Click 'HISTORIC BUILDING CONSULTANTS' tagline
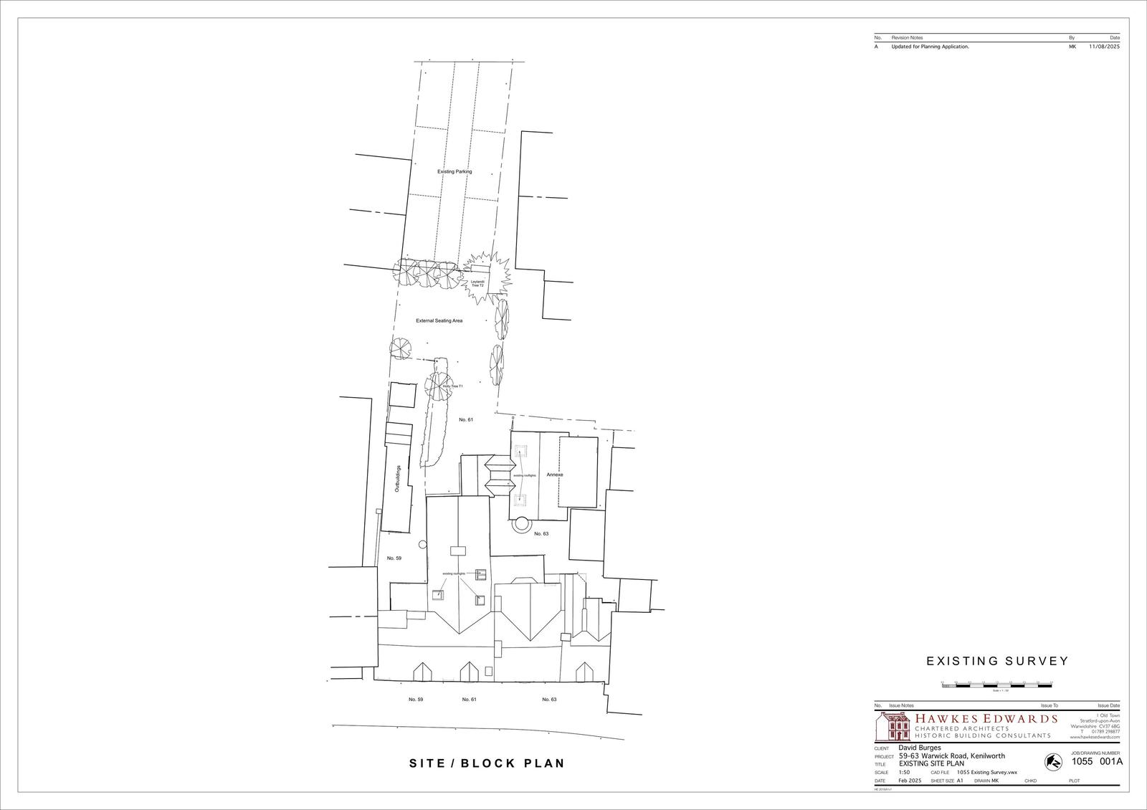Image resolution: width=1147 pixels, height=810 pixels. pos(983,735)
